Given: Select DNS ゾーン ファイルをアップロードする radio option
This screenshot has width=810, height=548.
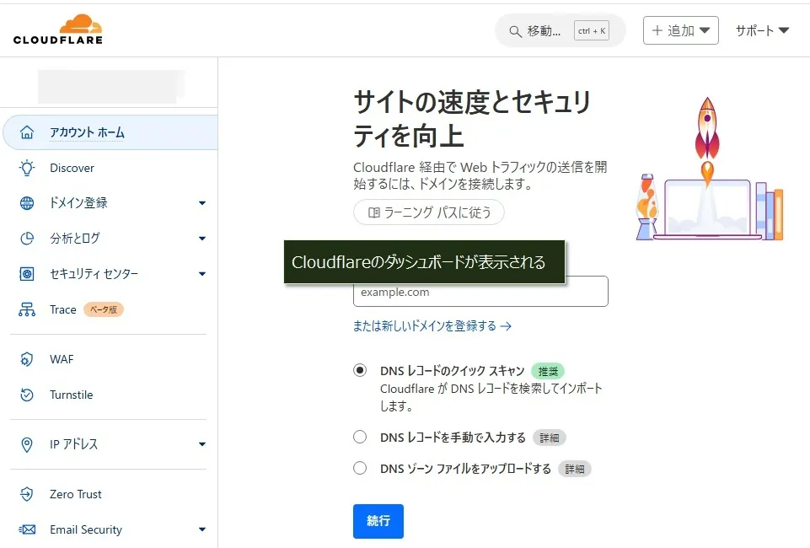Looking at the screenshot, I should 360,468.
